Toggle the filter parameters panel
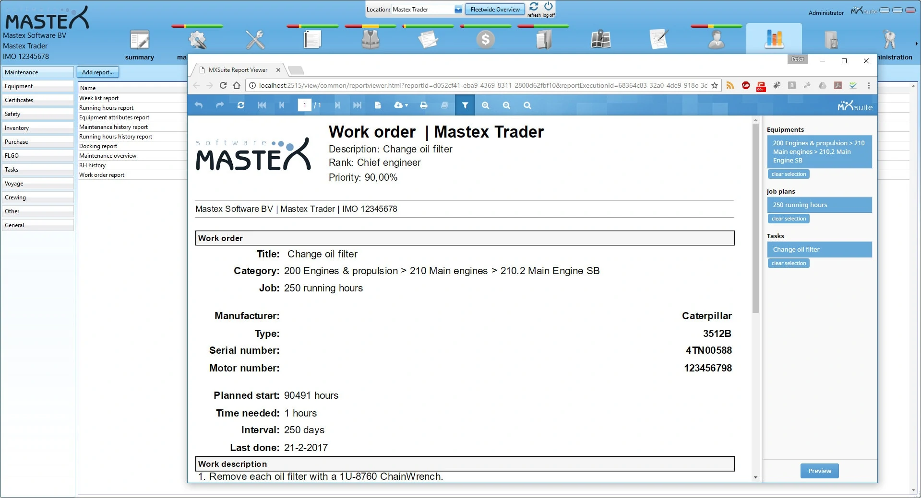 pos(465,105)
